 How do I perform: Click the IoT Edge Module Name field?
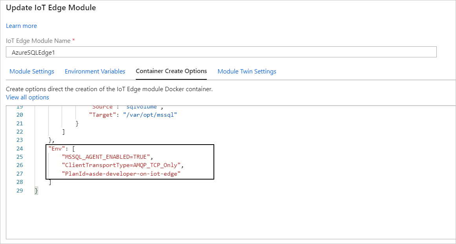tap(221, 51)
